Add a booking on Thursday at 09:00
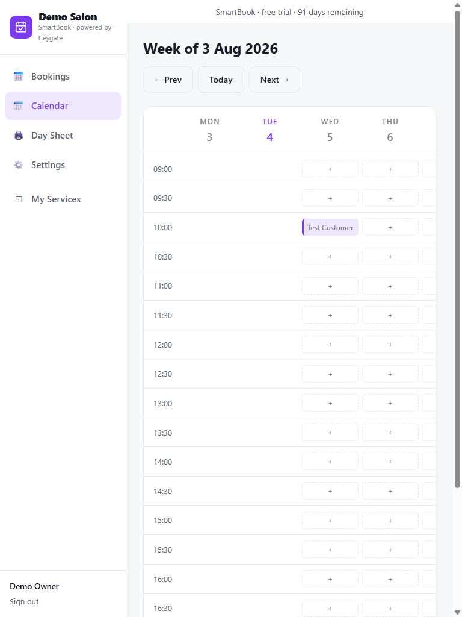This screenshot has width=462, height=617. pyautogui.click(x=390, y=169)
